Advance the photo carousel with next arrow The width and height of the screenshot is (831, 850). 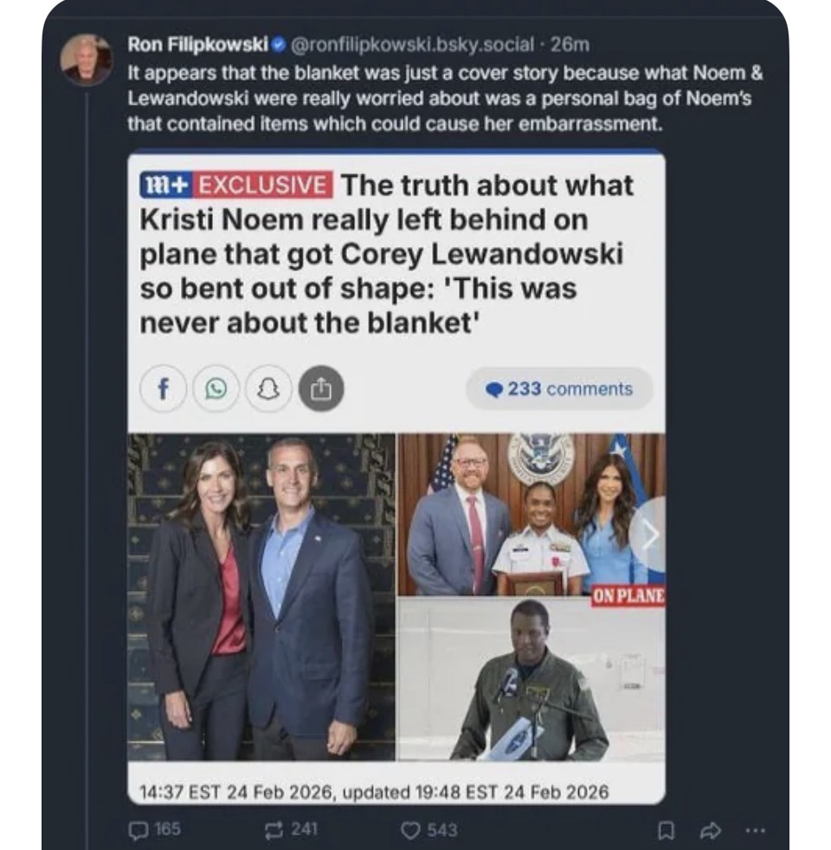click(x=650, y=534)
